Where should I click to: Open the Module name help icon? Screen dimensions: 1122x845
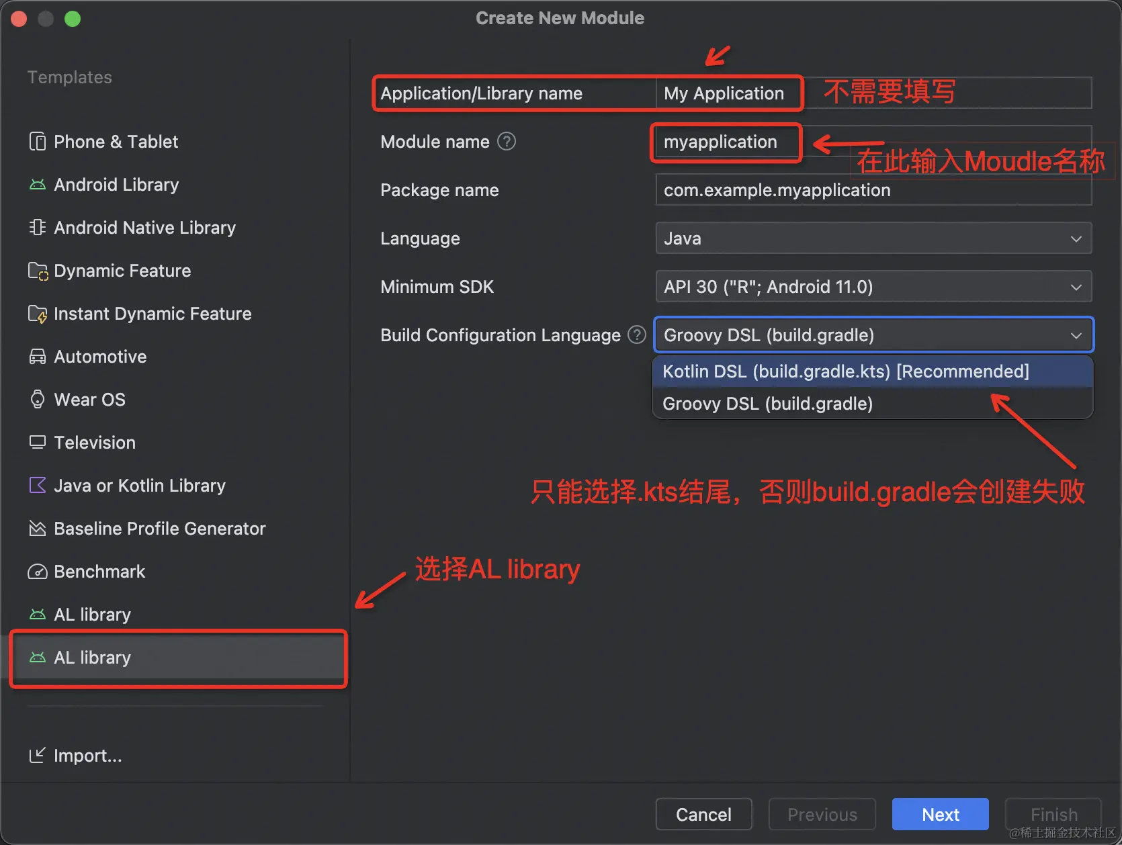(x=507, y=142)
